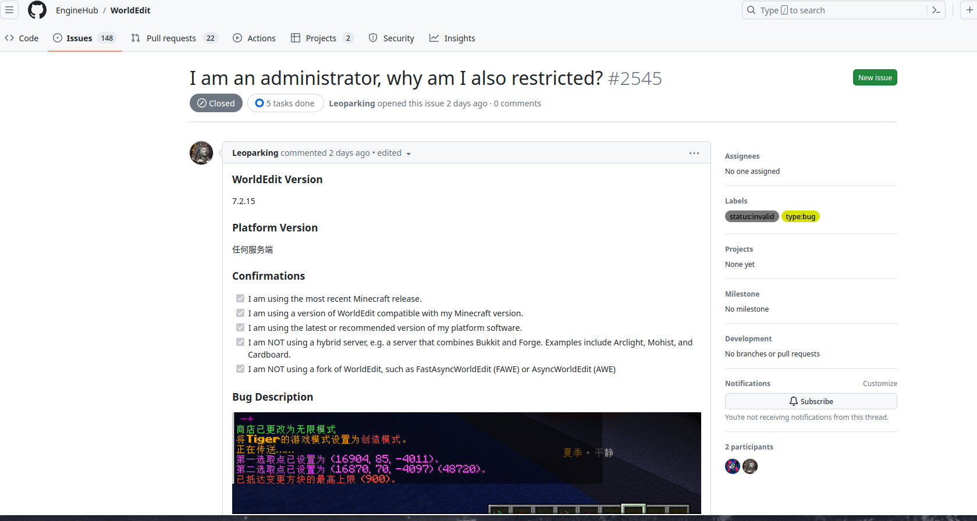Open the command palette icon
The image size is (977, 521).
pos(936,10)
